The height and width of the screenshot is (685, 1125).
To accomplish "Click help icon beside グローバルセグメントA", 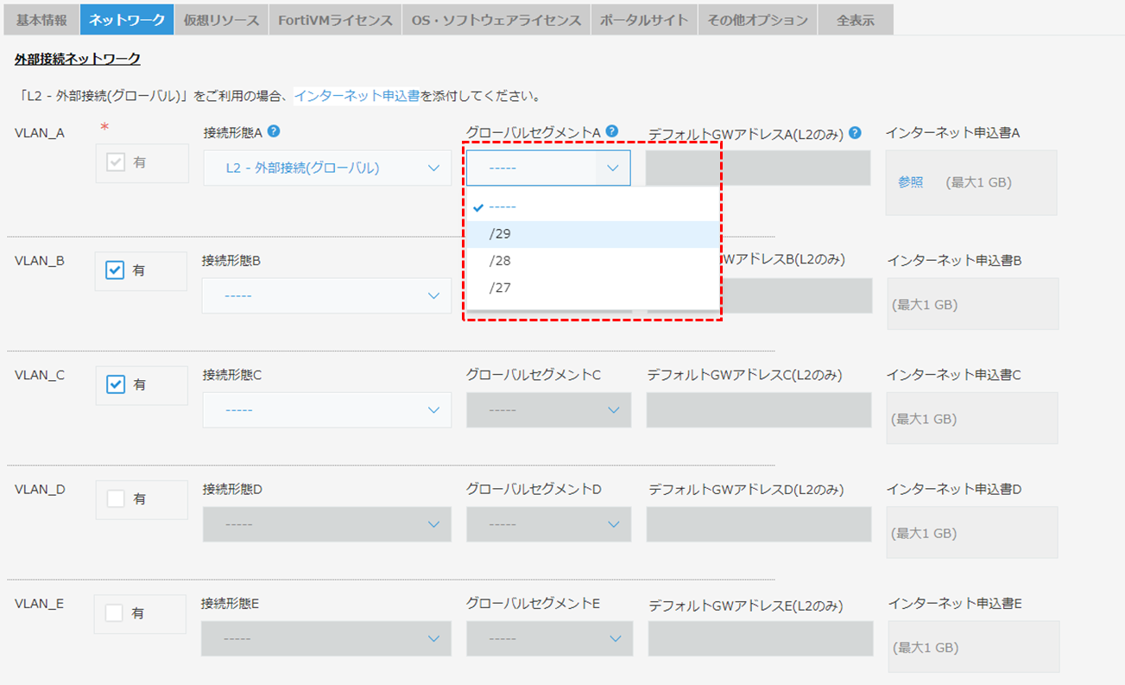I will pos(612,131).
